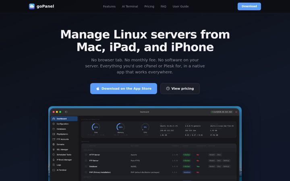This screenshot has height=181, width=290.
Task: Select IP Block Manager in the preview sidebar
Action: [x=64, y=160]
